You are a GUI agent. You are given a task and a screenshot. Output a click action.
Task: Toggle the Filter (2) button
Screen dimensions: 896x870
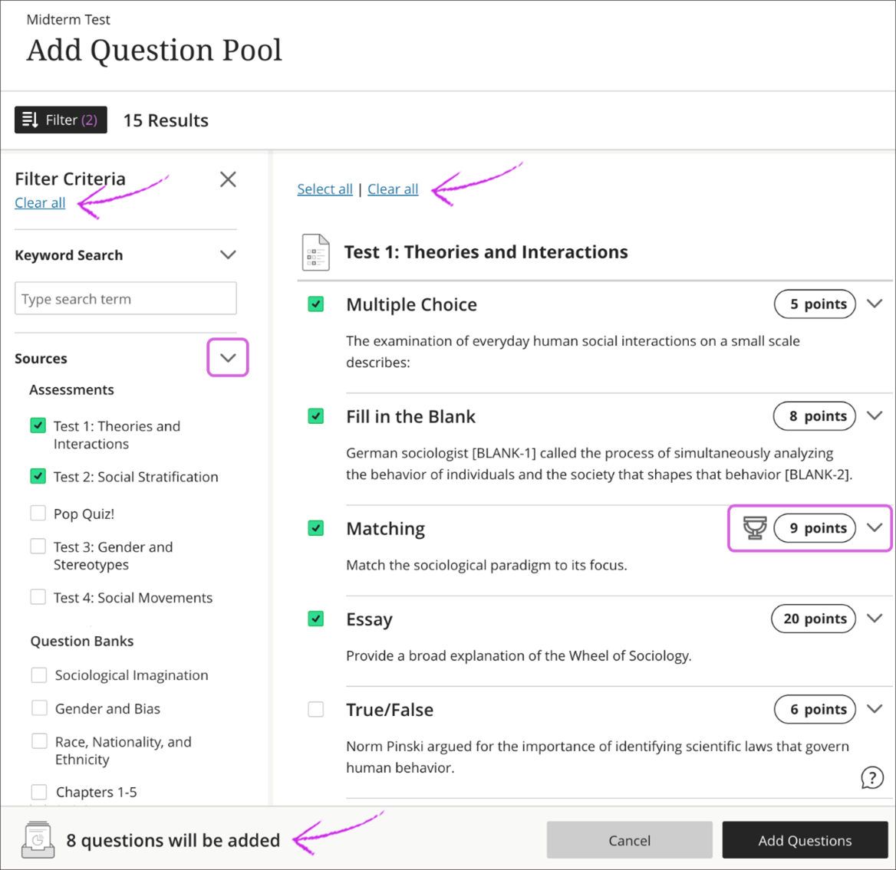point(61,120)
